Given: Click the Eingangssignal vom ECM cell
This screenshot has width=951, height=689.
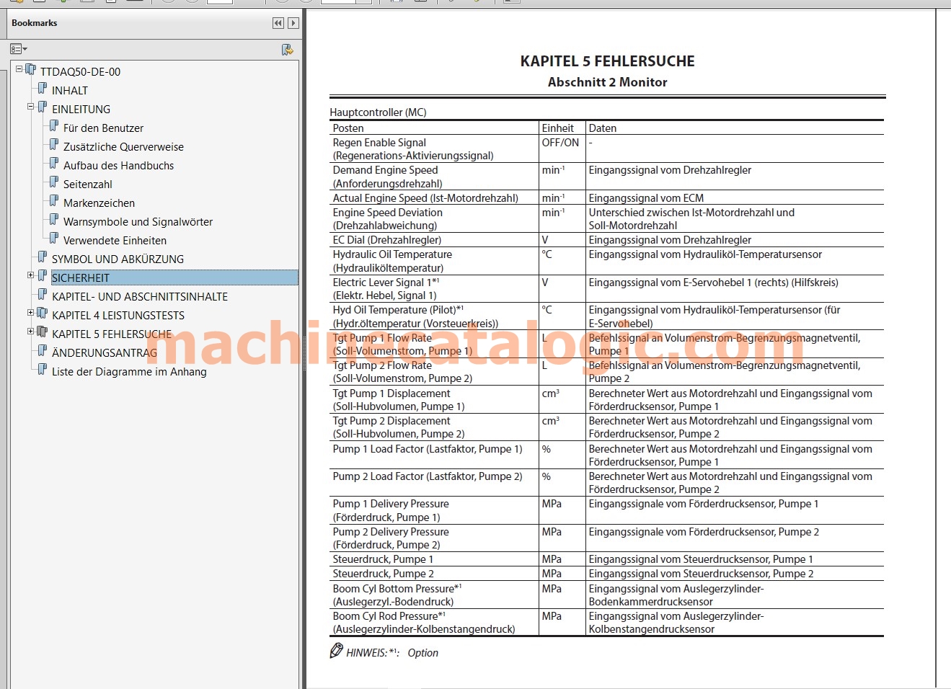Looking at the screenshot, I should tap(735, 198).
